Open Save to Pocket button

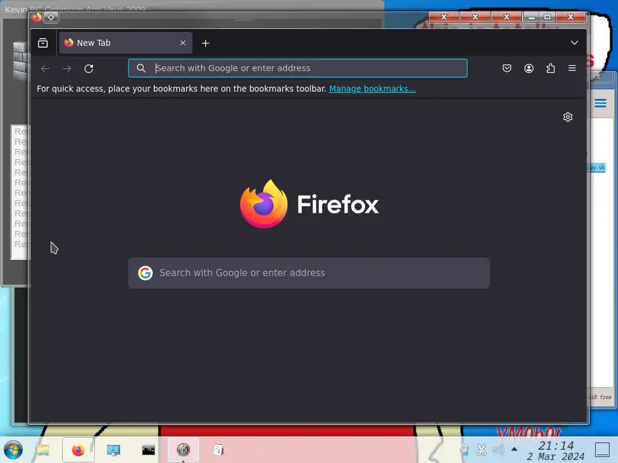[507, 69]
